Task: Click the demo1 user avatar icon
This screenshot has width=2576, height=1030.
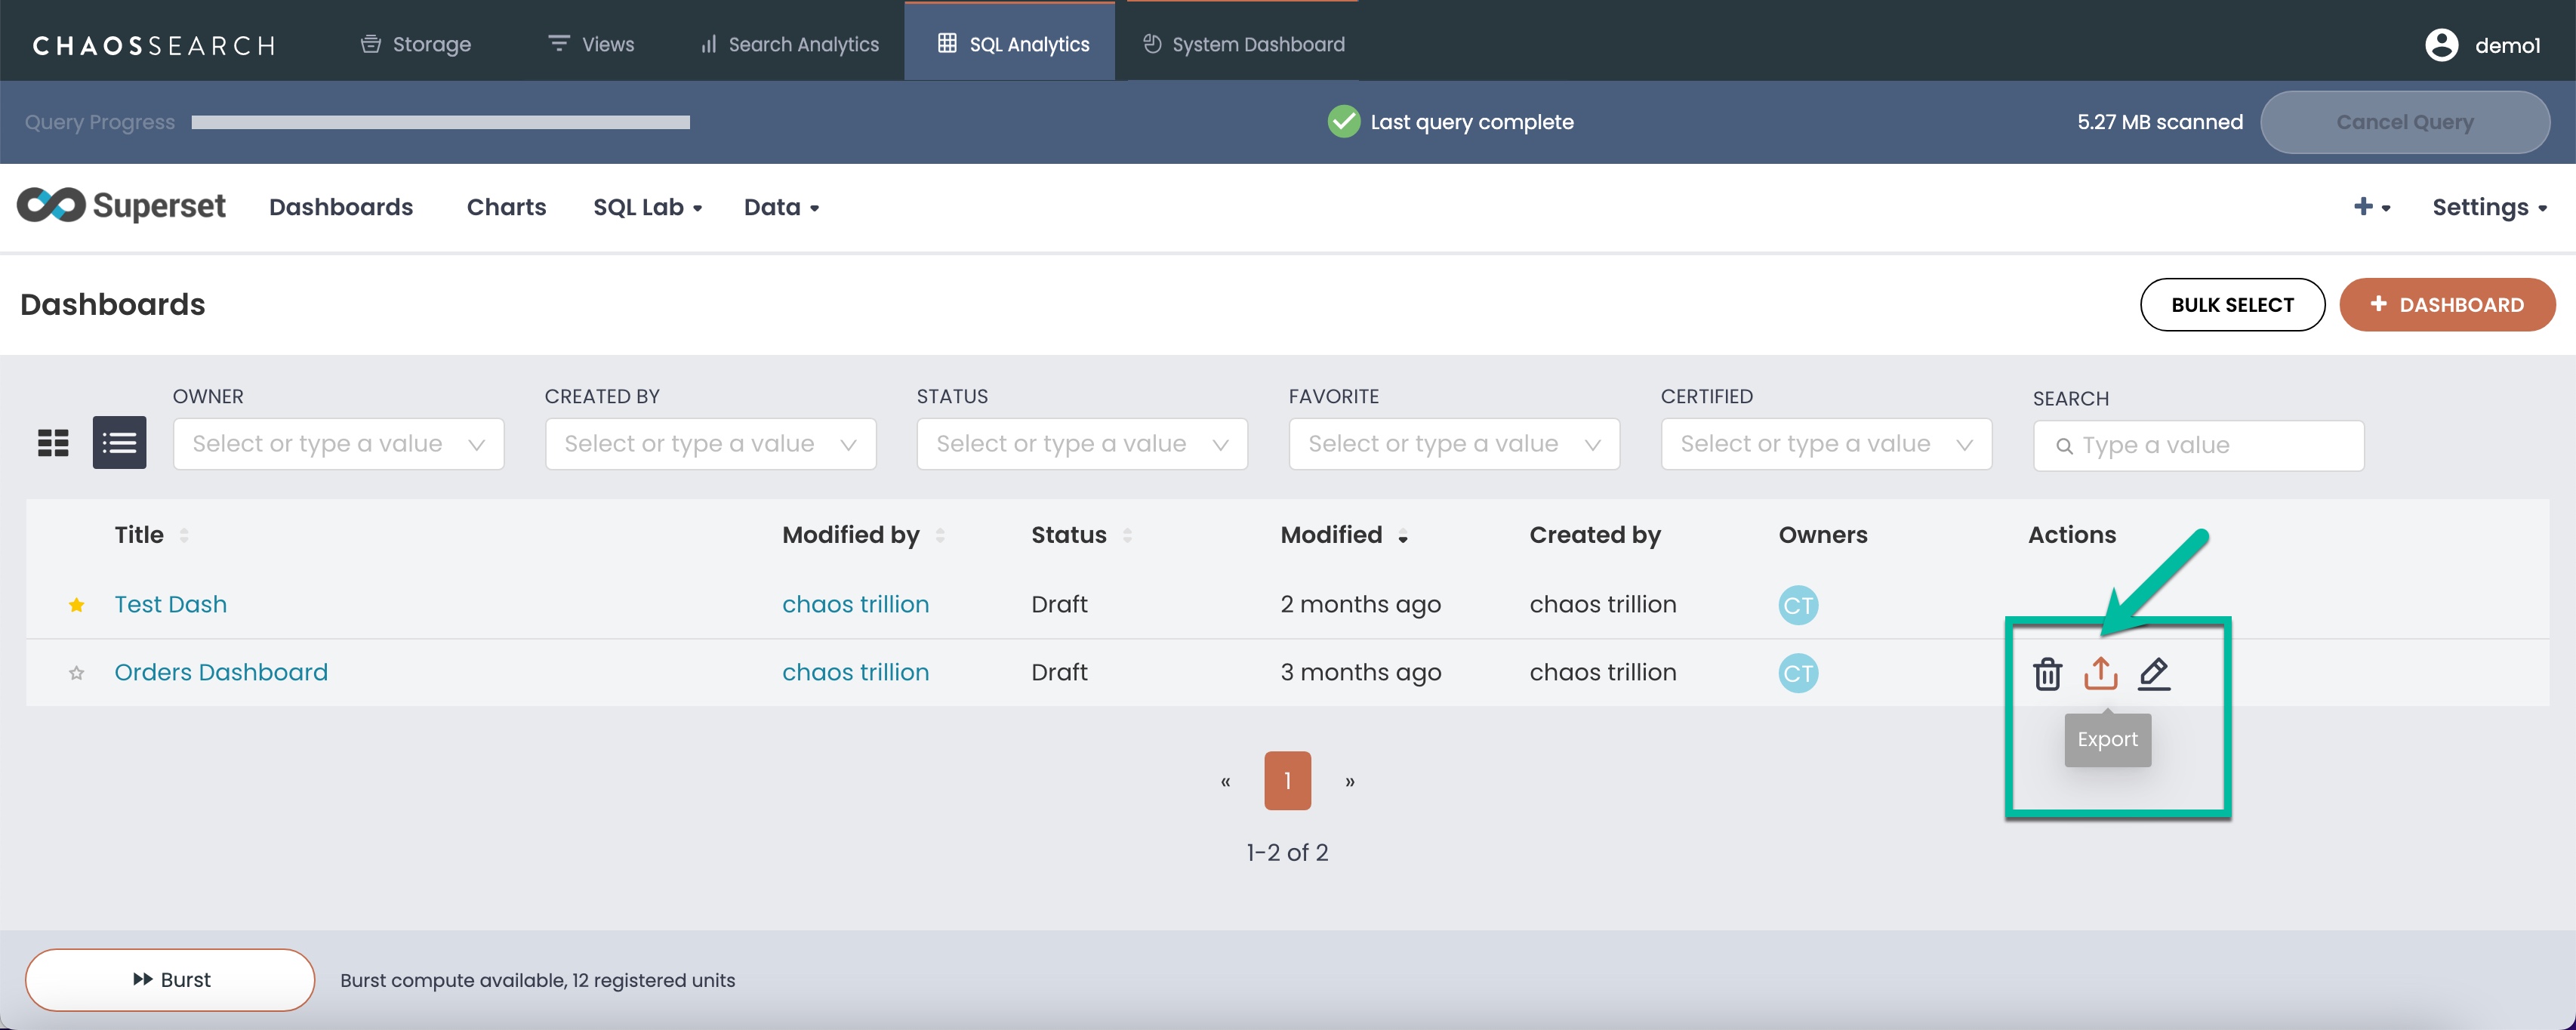Action: (x=2441, y=45)
